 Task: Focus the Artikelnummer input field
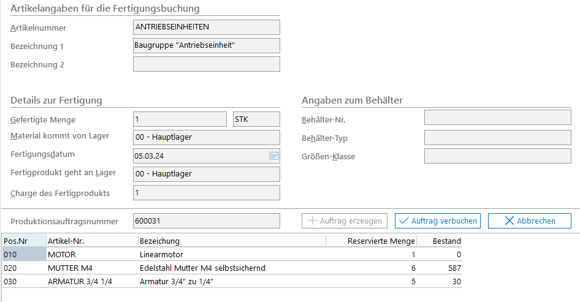tap(206, 28)
